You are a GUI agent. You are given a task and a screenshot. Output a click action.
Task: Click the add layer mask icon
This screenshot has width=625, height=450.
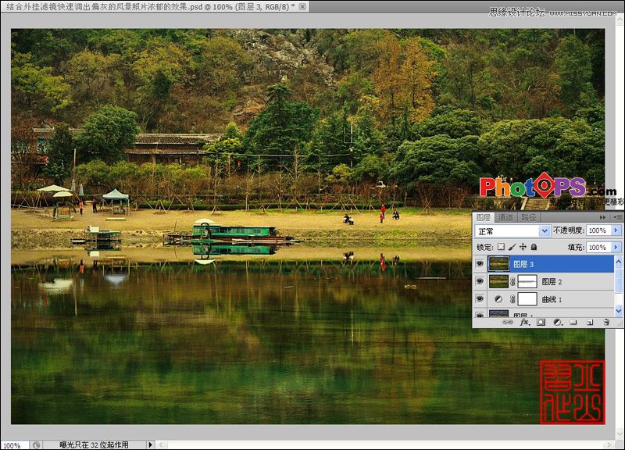point(540,322)
